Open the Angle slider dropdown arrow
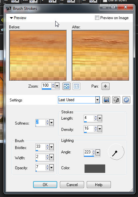 click(98, 153)
